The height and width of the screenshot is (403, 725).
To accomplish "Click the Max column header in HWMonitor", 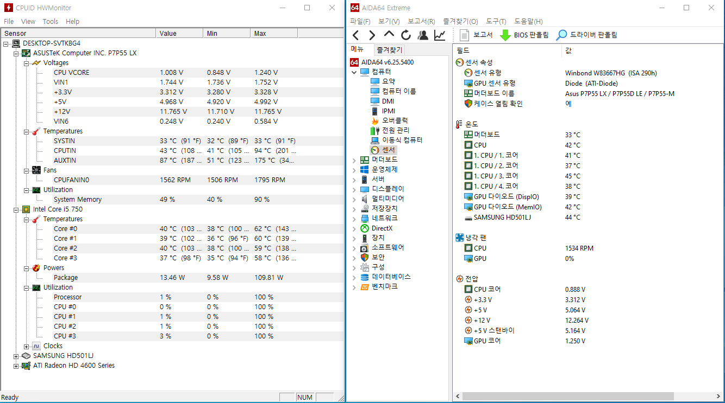I will tap(274, 34).
